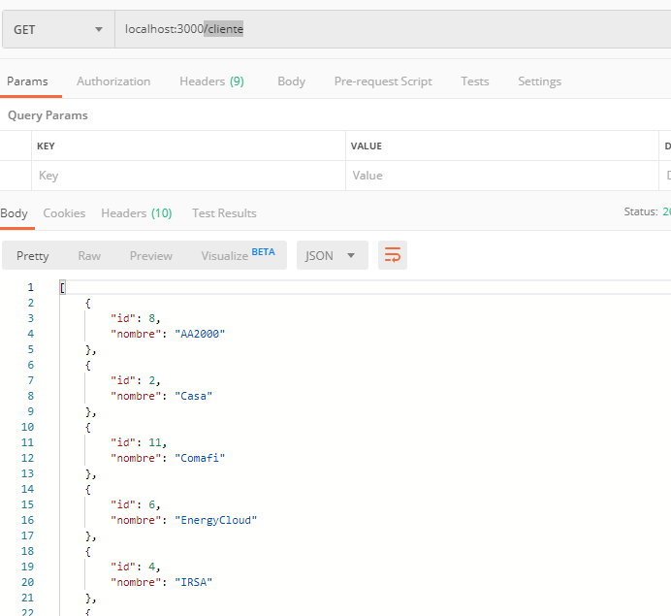The width and height of the screenshot is (671, 616).
Task: Click the query param Key field
Action: (x=189, y=176)
